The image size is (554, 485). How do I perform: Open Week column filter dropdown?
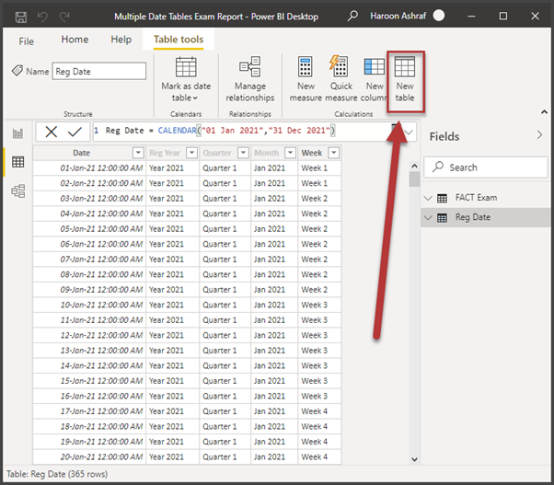[x=333, y=153]
